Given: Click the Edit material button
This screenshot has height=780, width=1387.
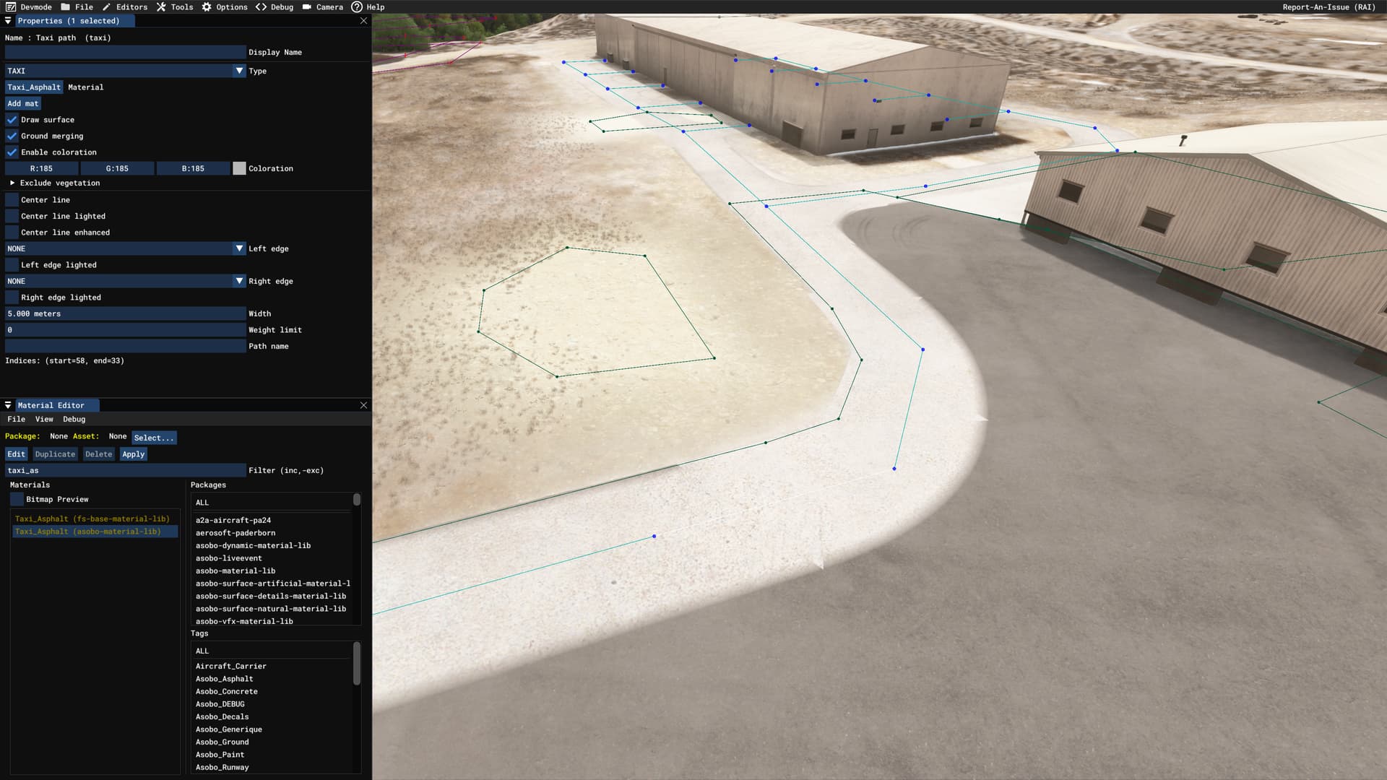Looking at the screenshot, I should pos(16,454).
